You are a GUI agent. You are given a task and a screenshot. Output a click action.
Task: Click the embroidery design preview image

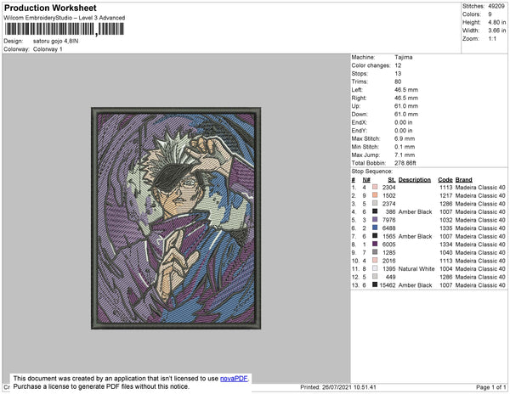[x=176, y=218]
